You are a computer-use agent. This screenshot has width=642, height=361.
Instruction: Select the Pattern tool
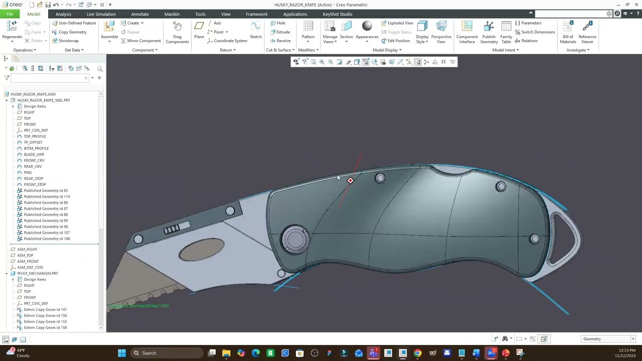coord(308,31)
